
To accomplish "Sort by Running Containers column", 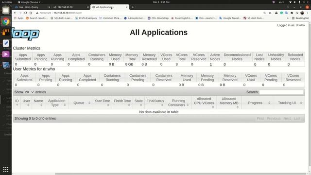I will pyautogui.click(x=178, y=103).
